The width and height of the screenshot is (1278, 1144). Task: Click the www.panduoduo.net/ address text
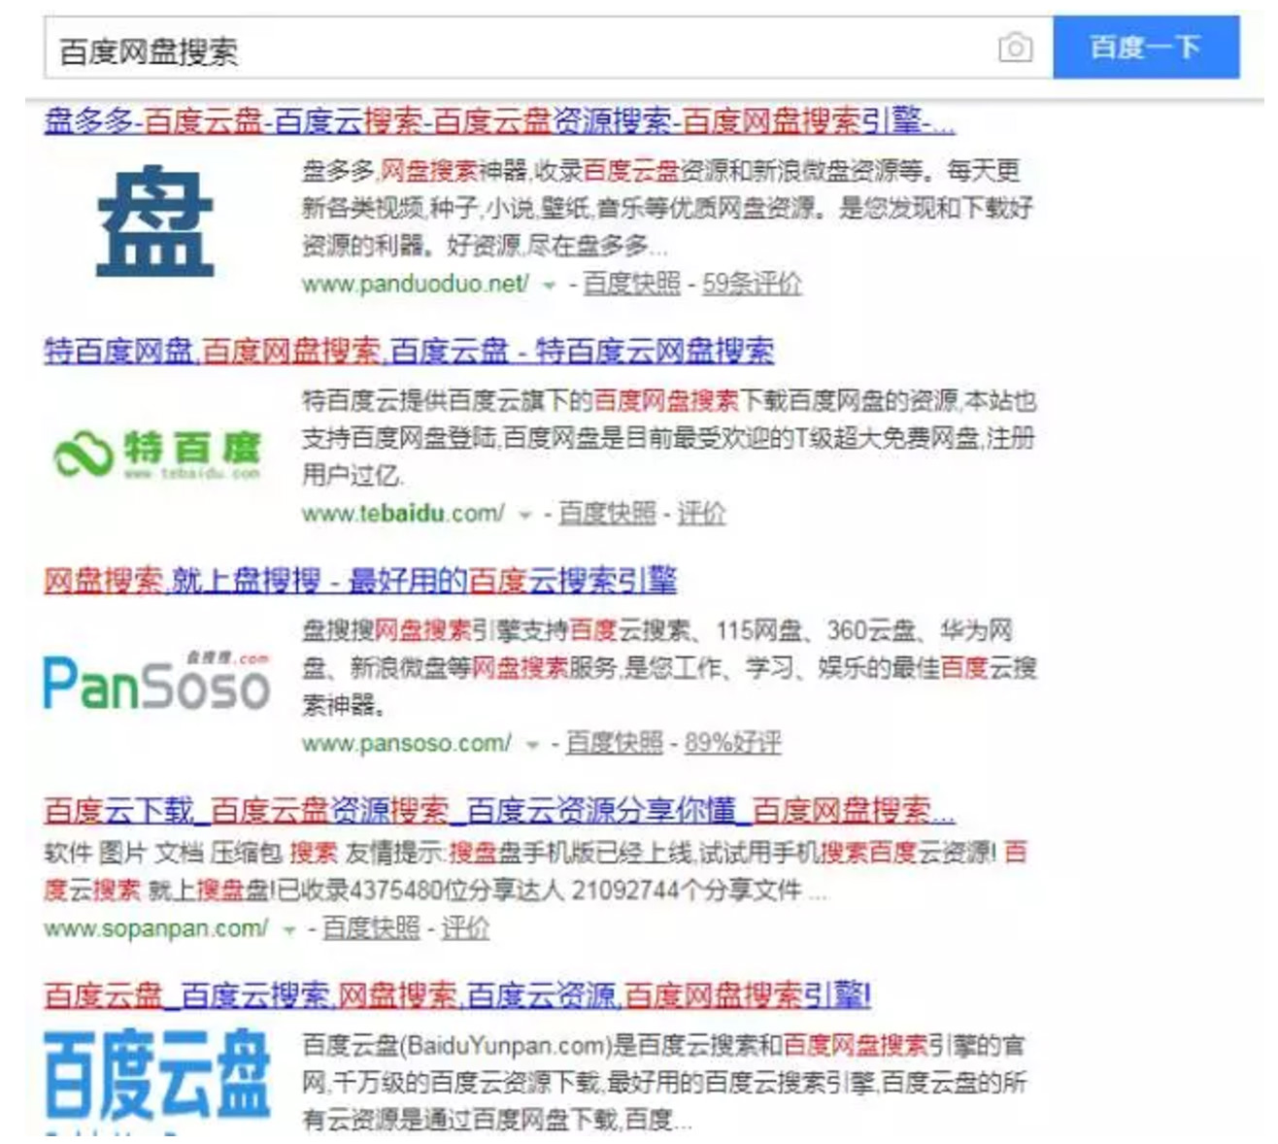[416, 284]
